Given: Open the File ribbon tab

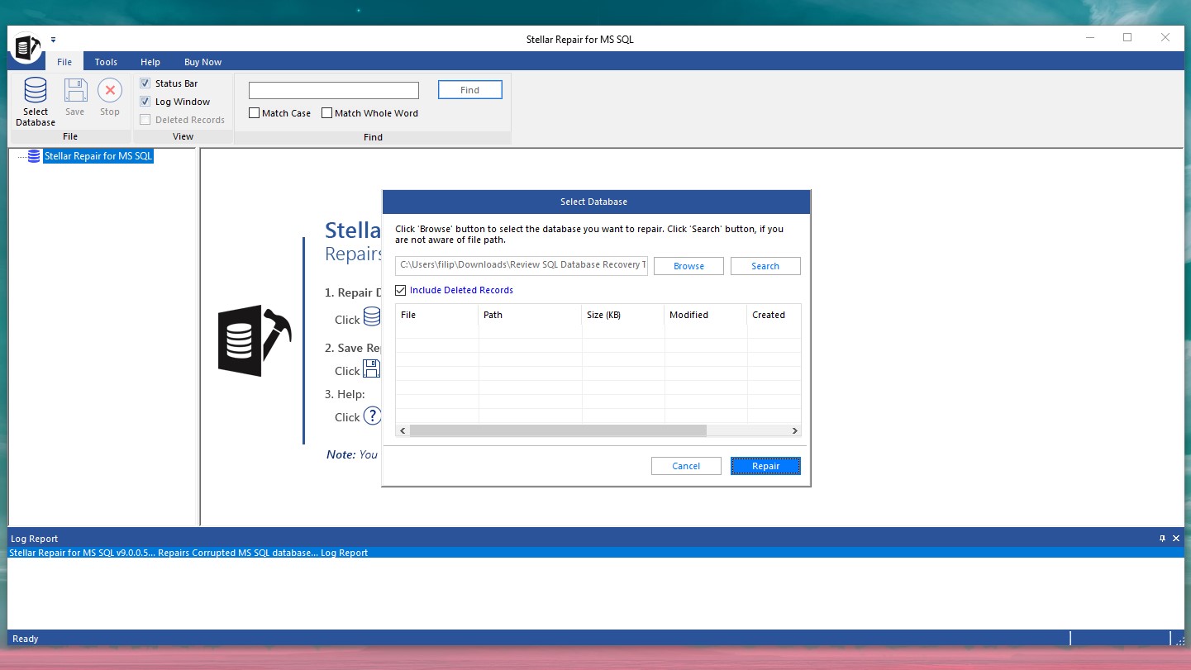Looking at the screenshot, I should (64, 62).
